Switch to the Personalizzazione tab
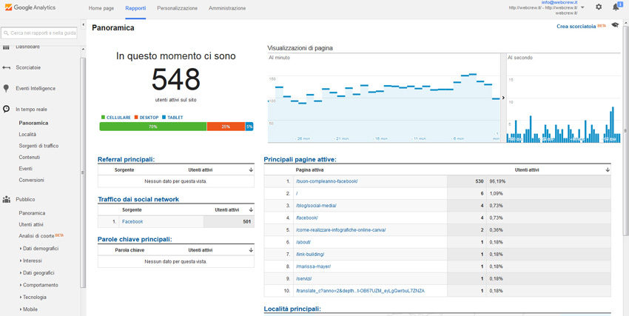The image size is (629, 316). [x=178, y=8]
